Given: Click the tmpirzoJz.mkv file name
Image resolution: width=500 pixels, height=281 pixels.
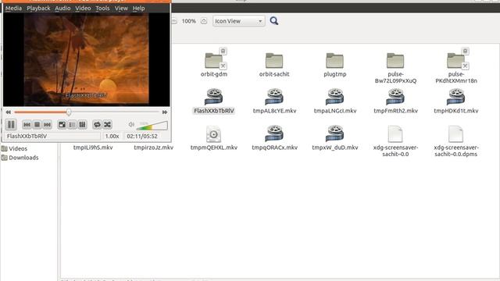Looking at the screenshot, I should coord(153,148).
